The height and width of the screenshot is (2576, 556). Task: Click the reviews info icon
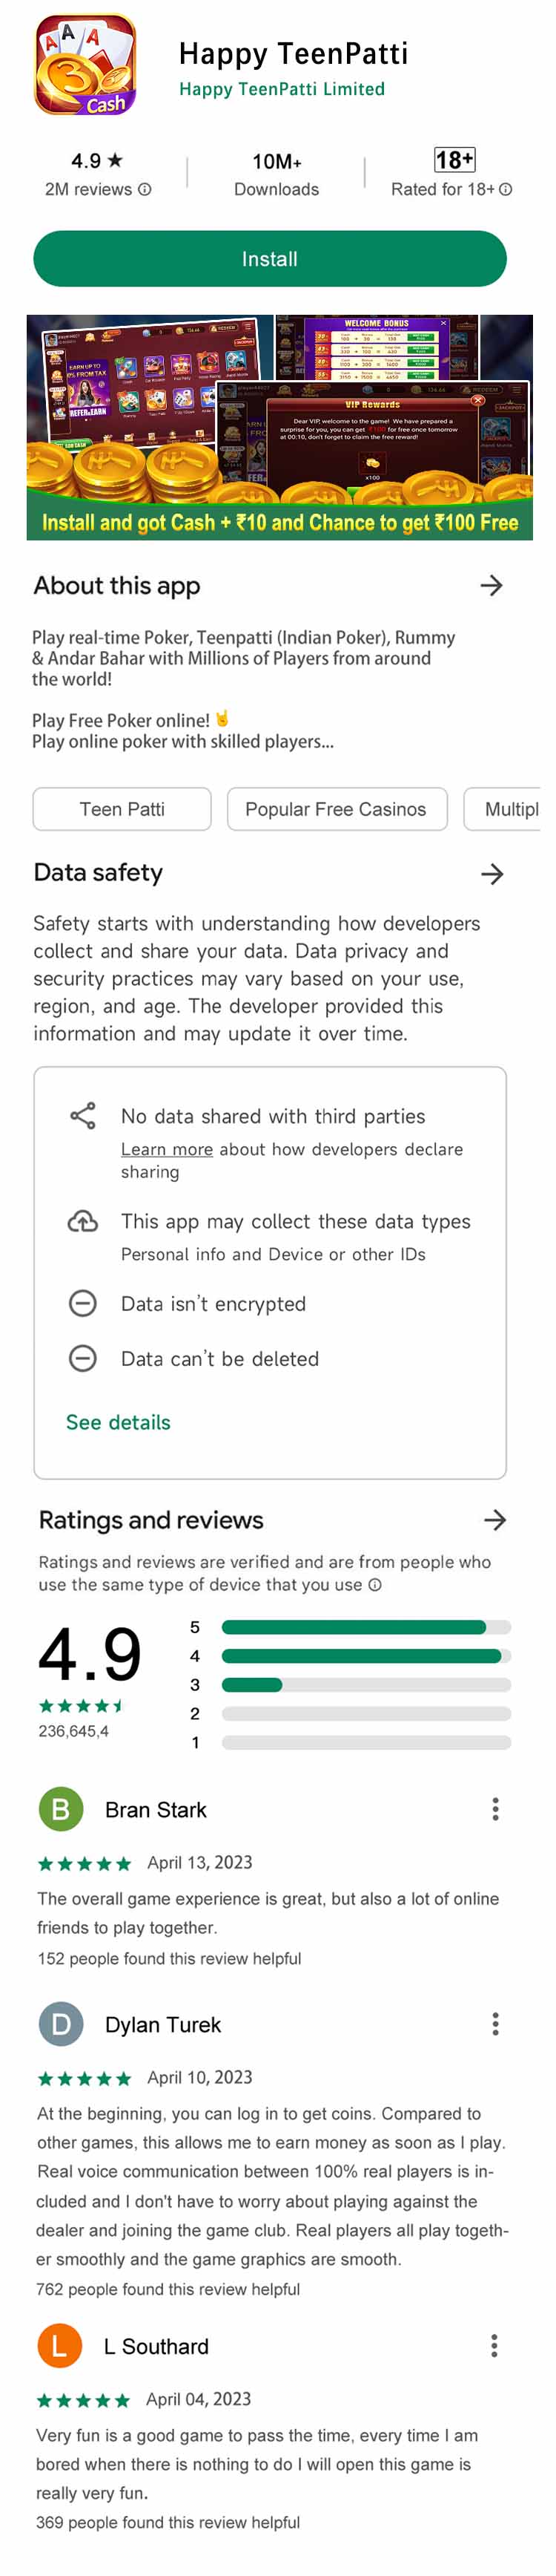[x=145, y=189]
